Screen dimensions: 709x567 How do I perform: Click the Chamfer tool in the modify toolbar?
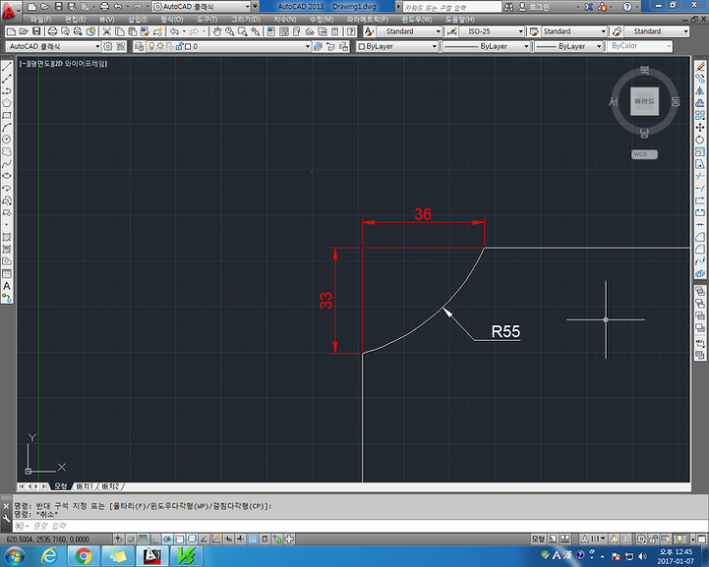[700, 237]
